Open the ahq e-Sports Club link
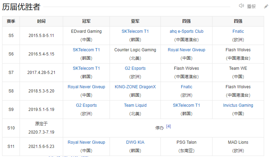This screenshot has height=157, width=269. tap(186, 31)
